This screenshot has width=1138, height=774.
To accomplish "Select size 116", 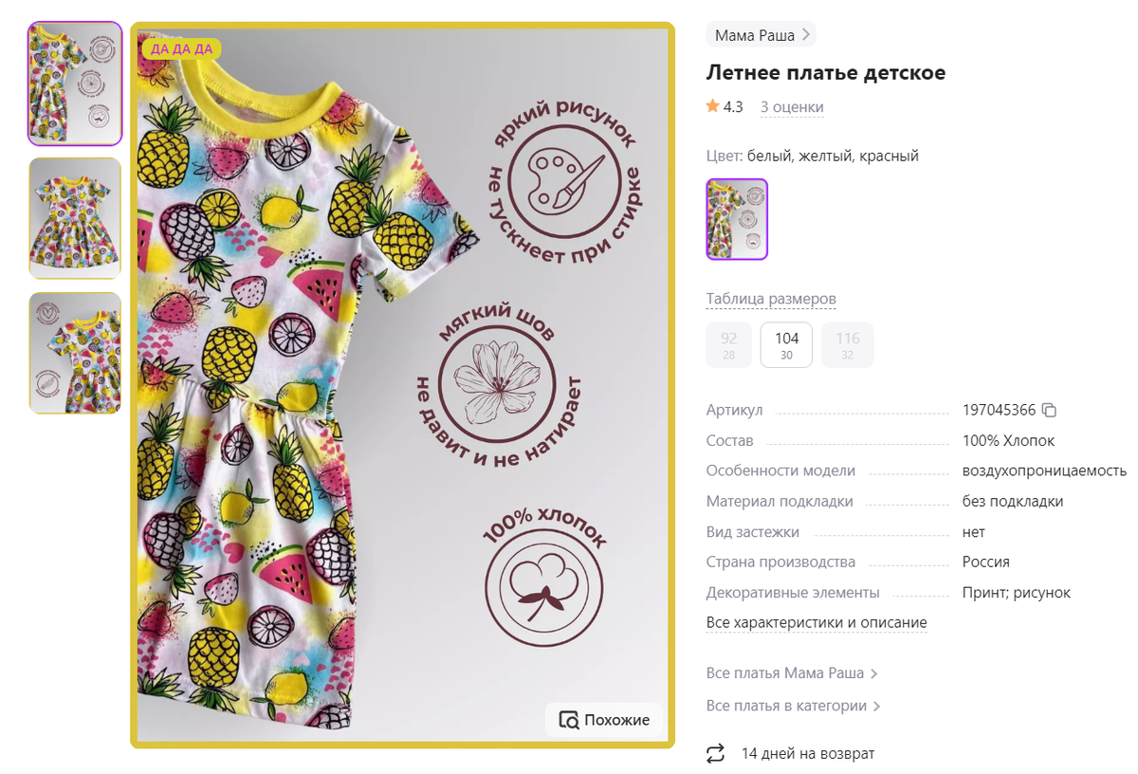I will (x=848, y=344).
